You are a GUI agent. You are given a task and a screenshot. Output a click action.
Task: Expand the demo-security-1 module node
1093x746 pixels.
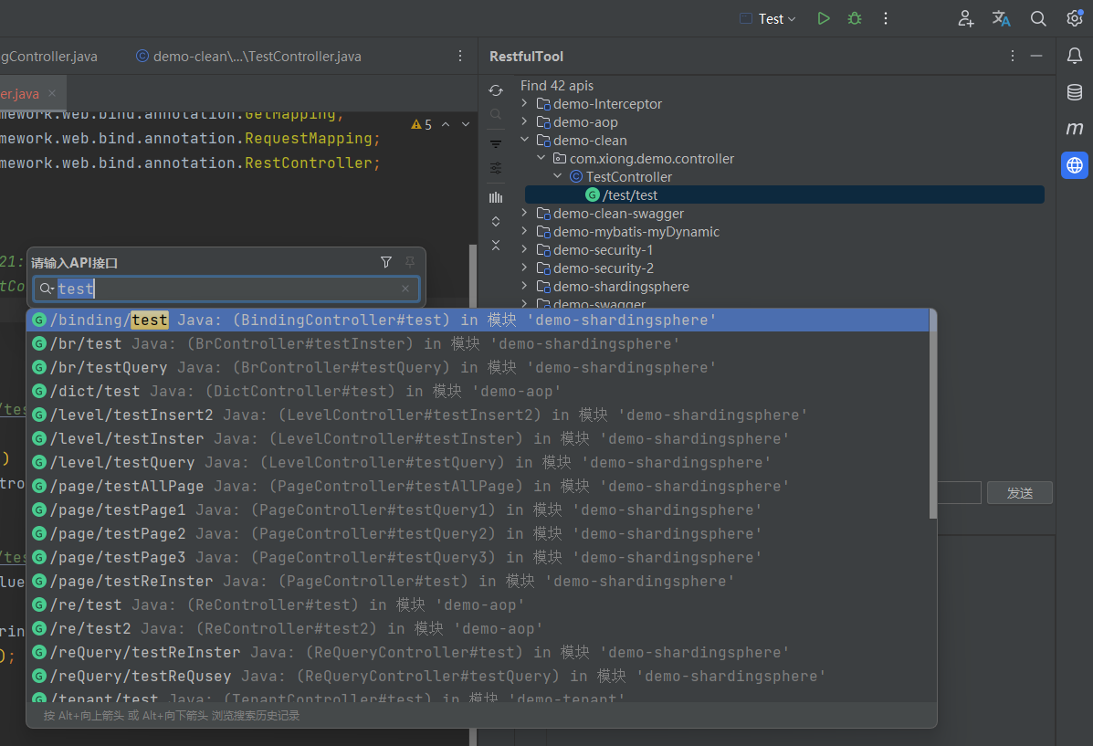tap(524, 250)
